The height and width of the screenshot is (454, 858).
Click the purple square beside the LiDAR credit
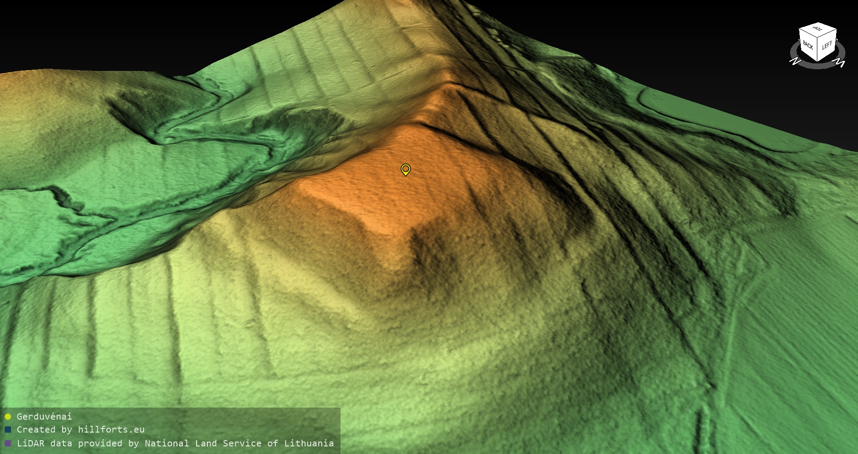click(8, 443)
